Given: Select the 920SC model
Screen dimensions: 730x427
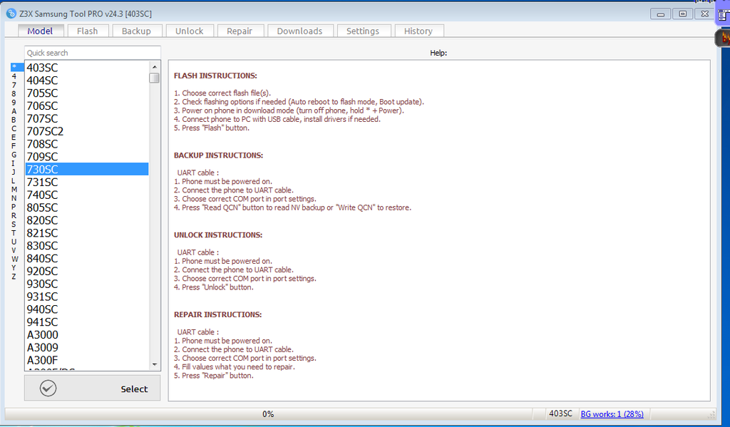Looking at the screenshot, I should (x=87, y=271).
